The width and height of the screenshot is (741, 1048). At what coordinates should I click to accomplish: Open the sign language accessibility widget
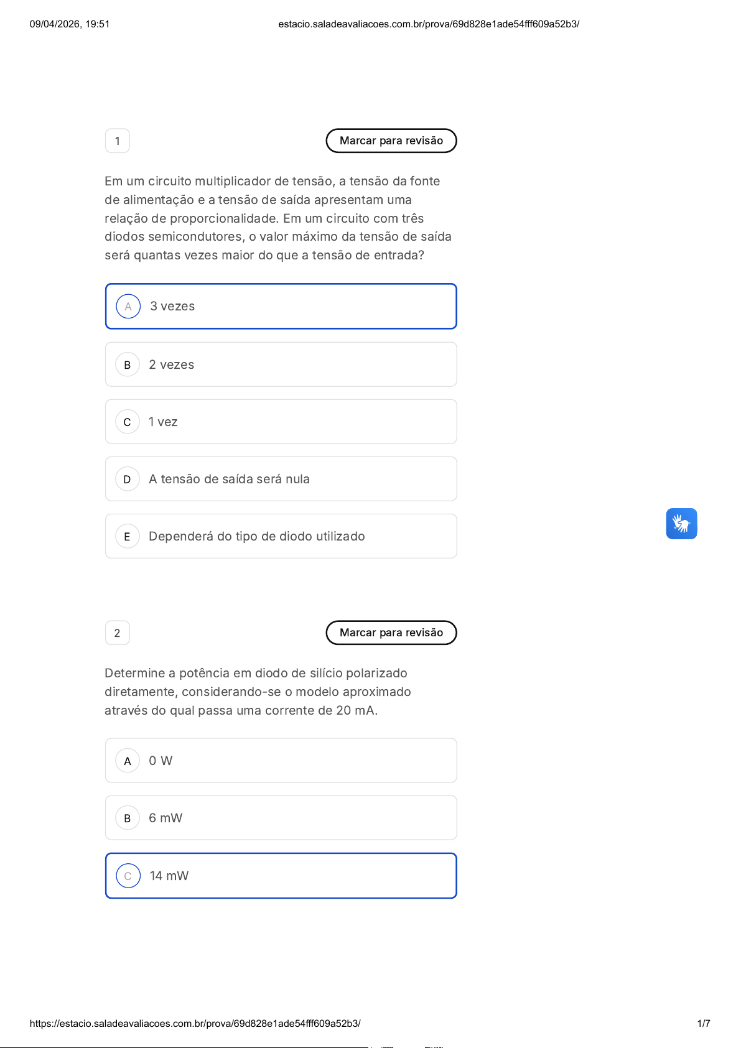pyautogui.click(x=681, y=524)
